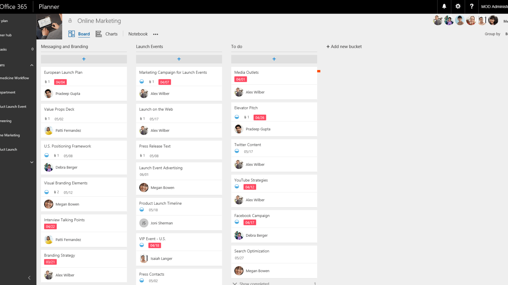508x285 pixels.
Task: Collapse the left navigation pane
Action: tap(29, 278)
